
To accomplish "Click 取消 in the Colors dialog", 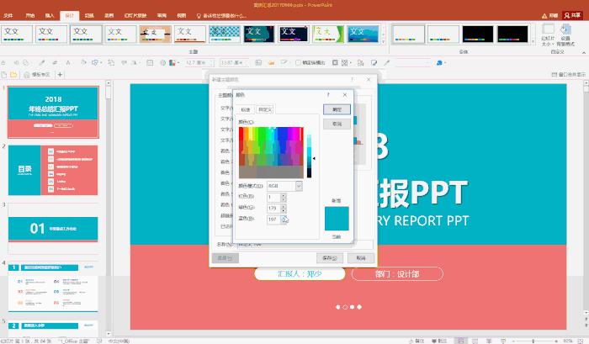I will click(337, 124).
